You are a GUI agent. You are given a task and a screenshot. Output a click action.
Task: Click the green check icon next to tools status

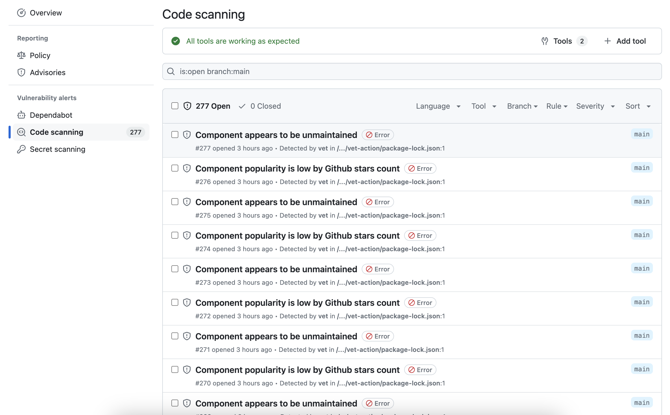point(176,41)
